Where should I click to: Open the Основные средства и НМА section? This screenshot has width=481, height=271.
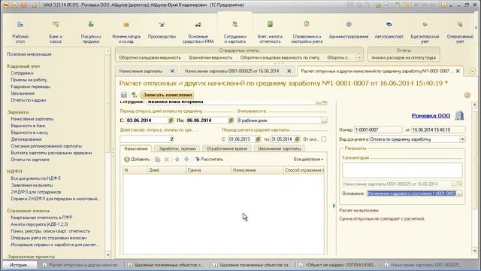point(198,32)
